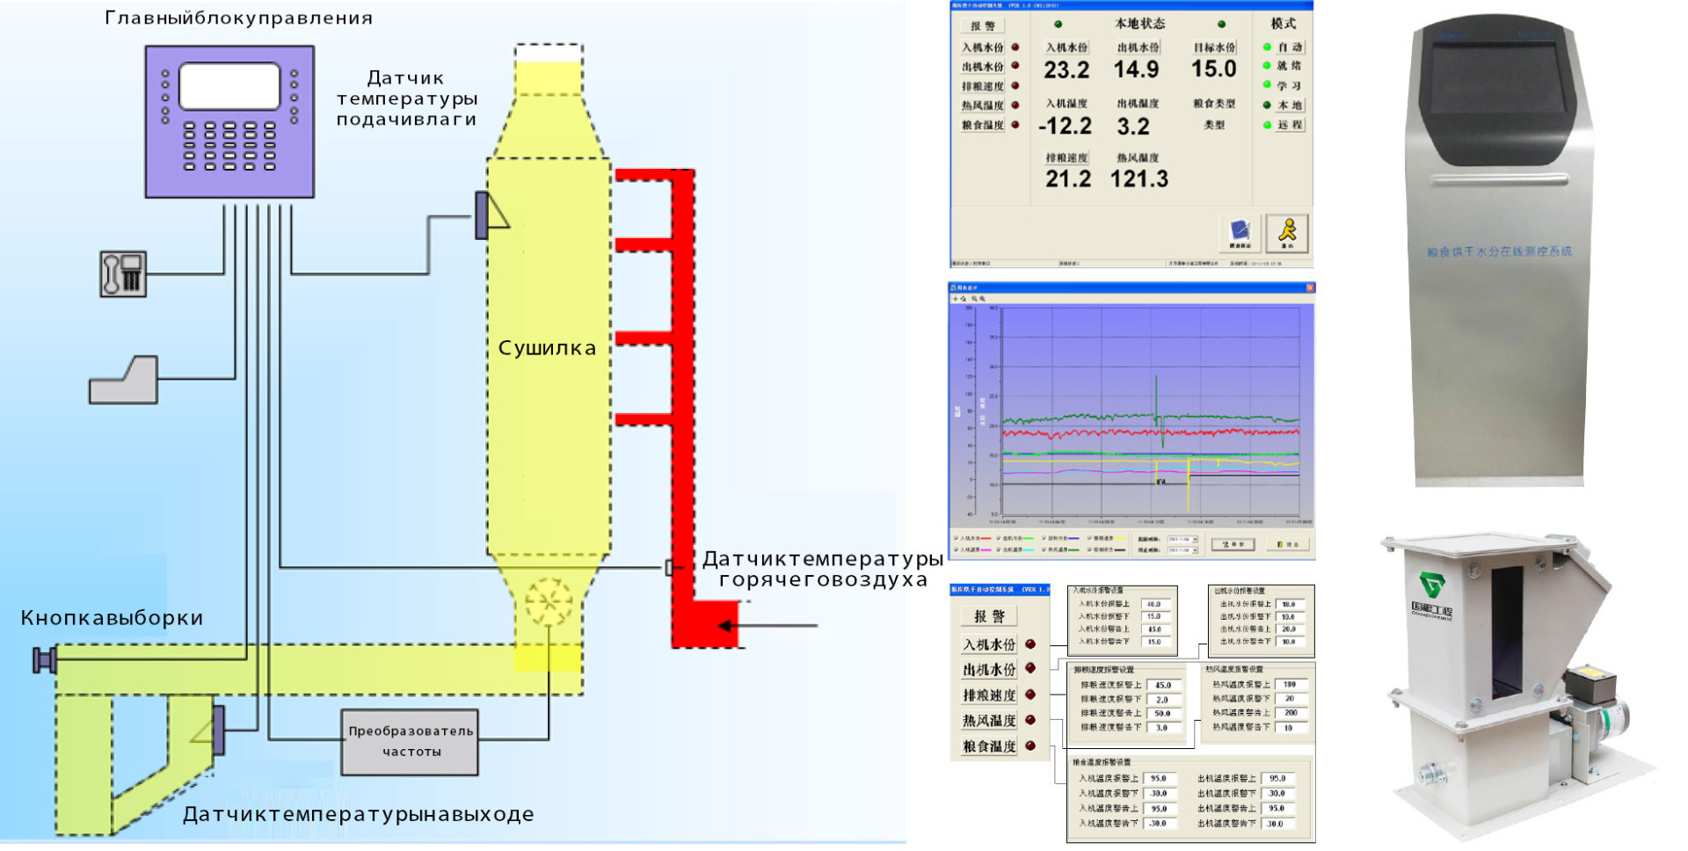This screenshot has width=1688, height=851.
Task: Click red indicator beside 粮食温度 in status window
Action: (x=1015, y=125)
